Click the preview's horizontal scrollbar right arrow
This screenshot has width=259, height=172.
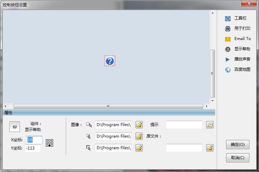pyautogui.click(x=207, y=107)
